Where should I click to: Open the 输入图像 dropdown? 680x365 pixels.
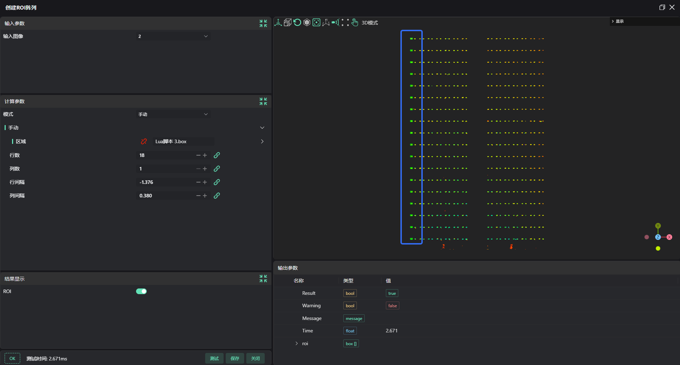(173, 36)
